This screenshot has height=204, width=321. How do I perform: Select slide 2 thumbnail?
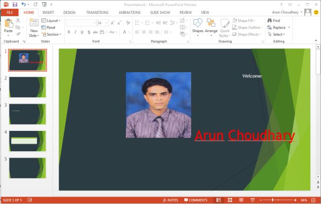pos(28,87)
